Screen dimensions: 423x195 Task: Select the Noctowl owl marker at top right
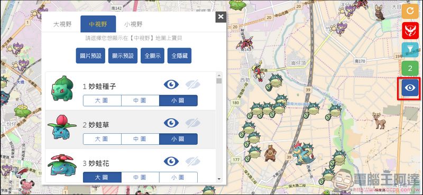point(380,12)
